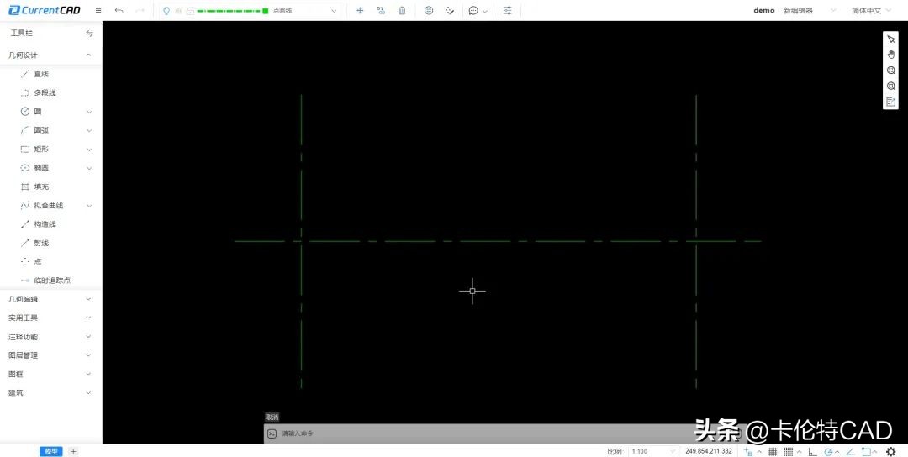Open the sliders settings icon in top toolbar
The height and width of the screenshot is (457, 908).
point(507,10)
